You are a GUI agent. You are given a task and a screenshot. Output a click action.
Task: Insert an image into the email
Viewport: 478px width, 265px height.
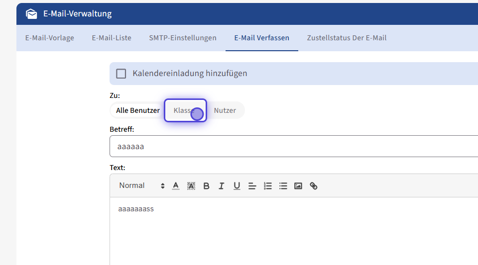pyautogui.click(x=298, y=186)
